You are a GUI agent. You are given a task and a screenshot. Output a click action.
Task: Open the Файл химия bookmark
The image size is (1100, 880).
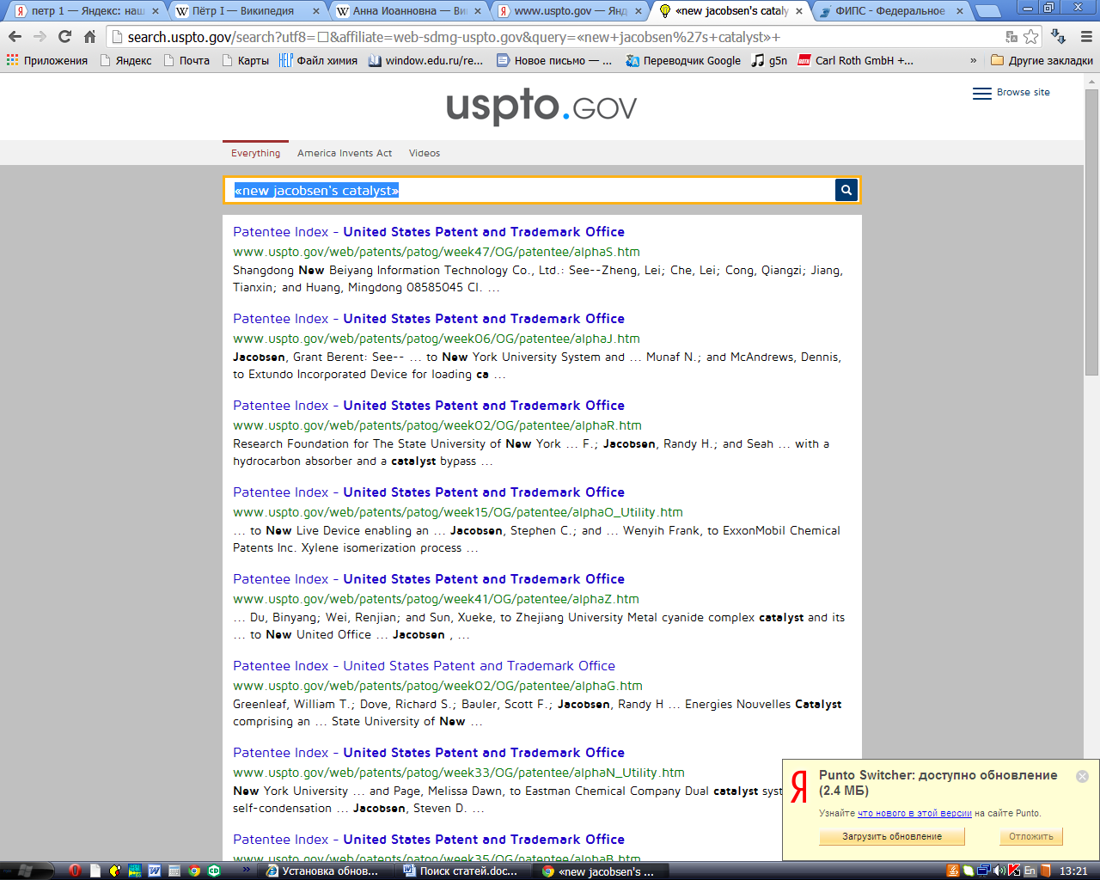(x=318, y=60)
